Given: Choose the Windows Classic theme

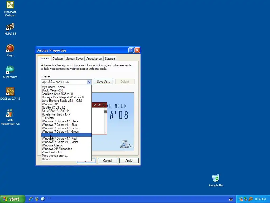Looking at the screenshot, I should (x=66, y=145).
